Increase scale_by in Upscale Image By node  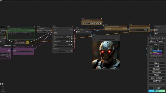(x=148, y=31)
